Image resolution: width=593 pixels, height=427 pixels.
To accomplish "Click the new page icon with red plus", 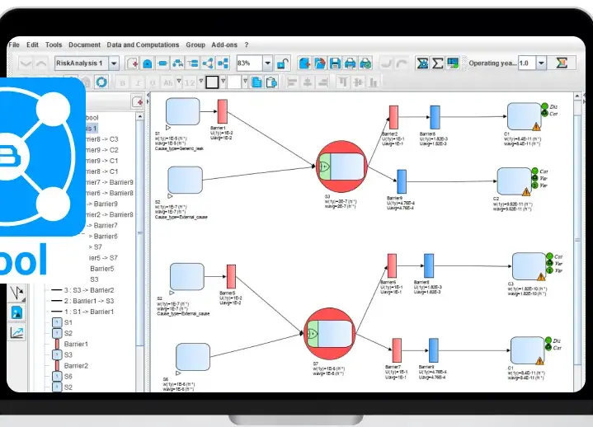I will point(132,63).
